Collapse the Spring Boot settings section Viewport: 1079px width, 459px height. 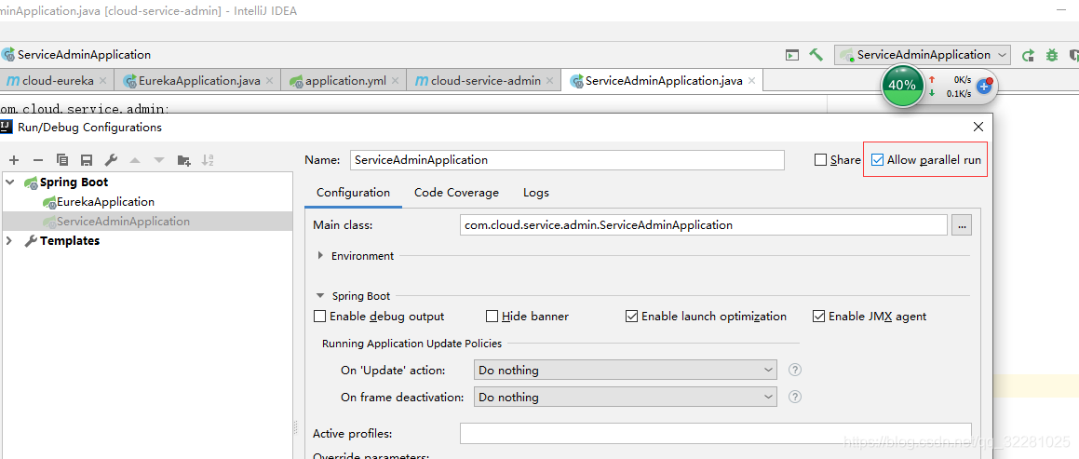[x=320, y=296]
